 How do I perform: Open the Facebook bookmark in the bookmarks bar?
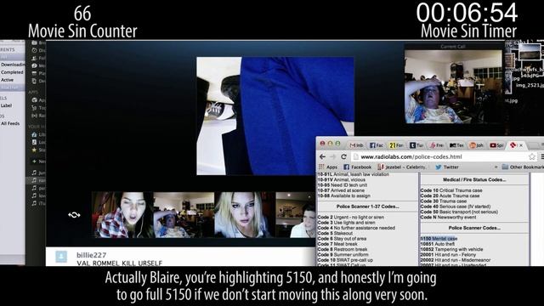pyautogui.click(x=357, y=167)
